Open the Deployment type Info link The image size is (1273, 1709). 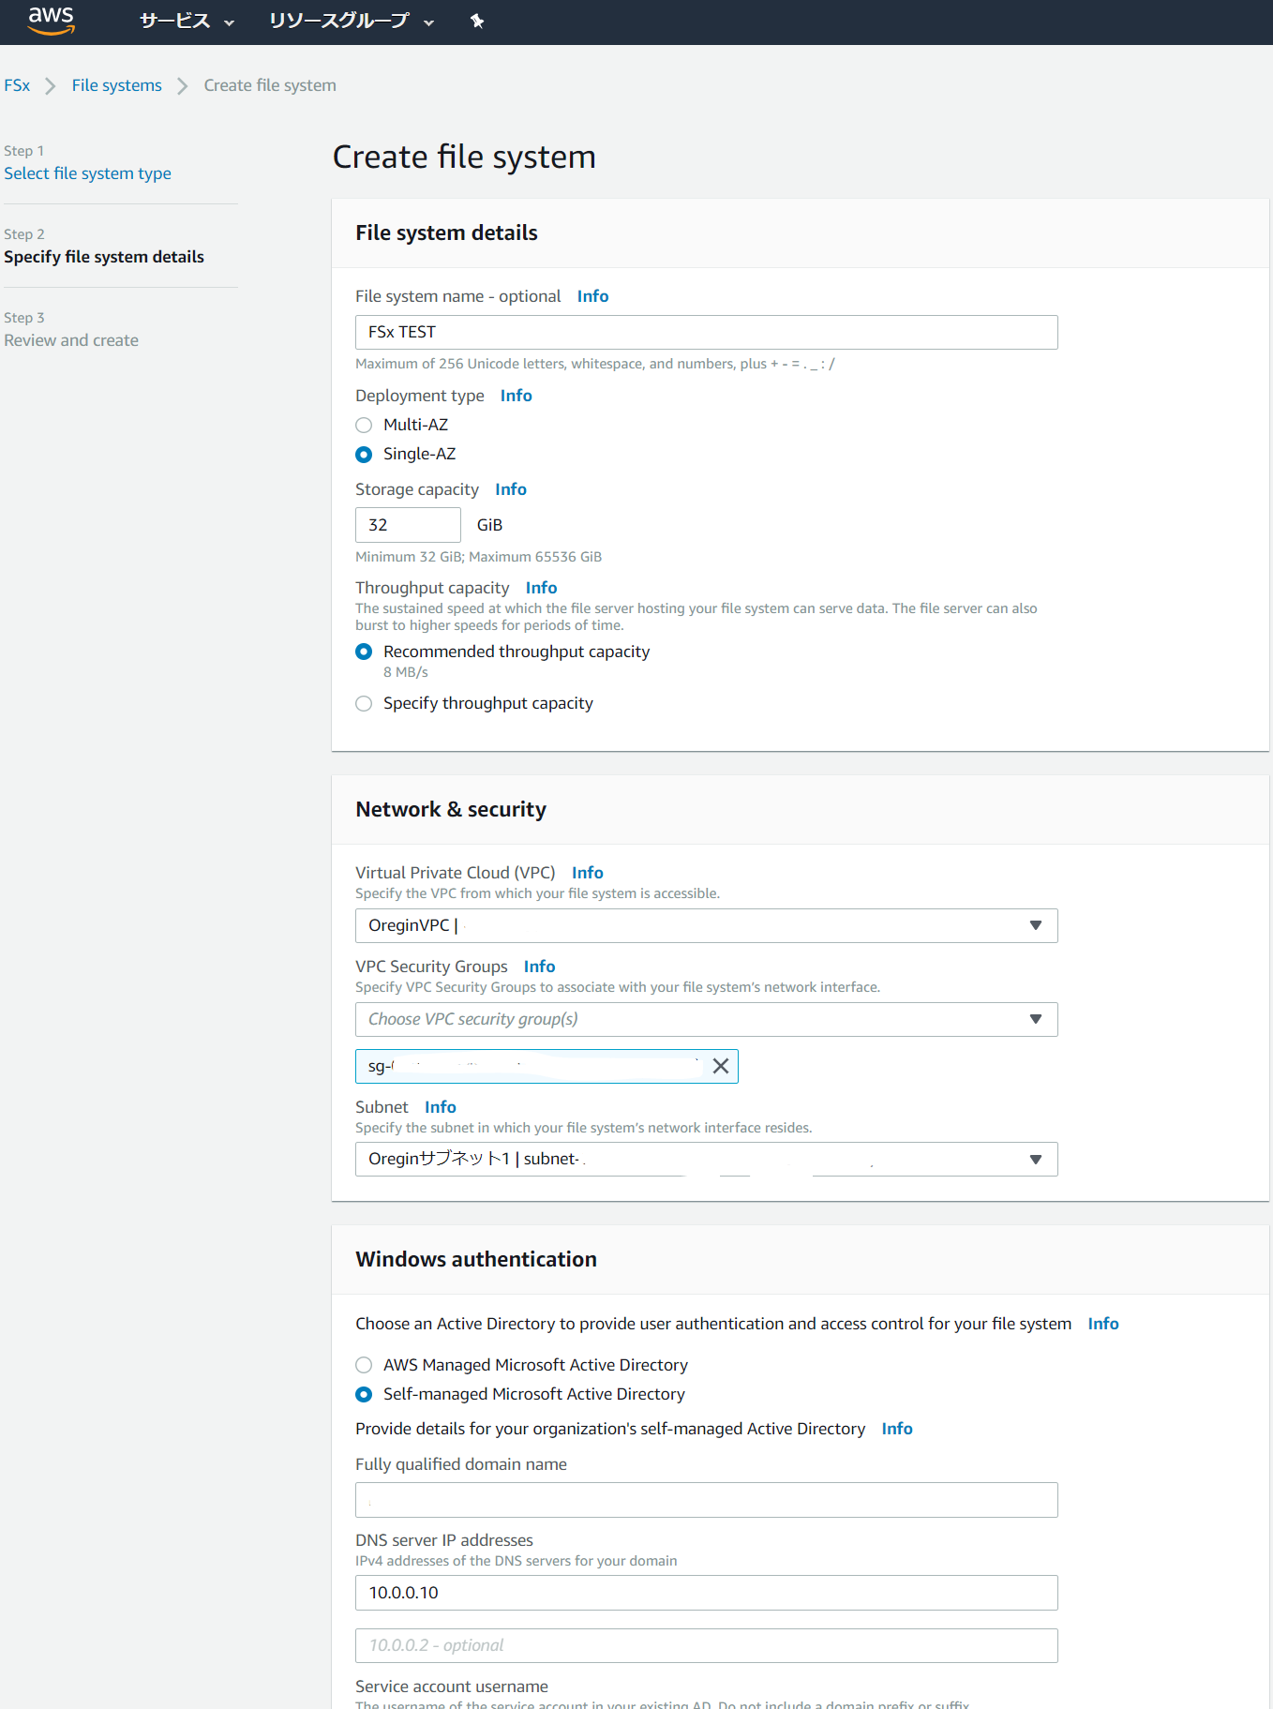coord(516,395)
